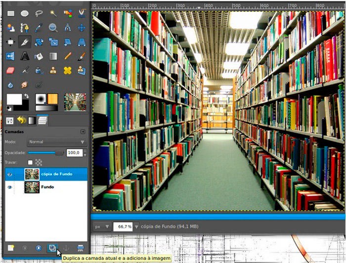Select the Color Picker eyedropper tool
The height and width of the screenshot is (263, 346).
(39, 28)
